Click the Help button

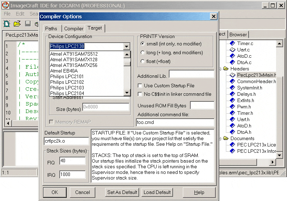[x=199, y=192]
